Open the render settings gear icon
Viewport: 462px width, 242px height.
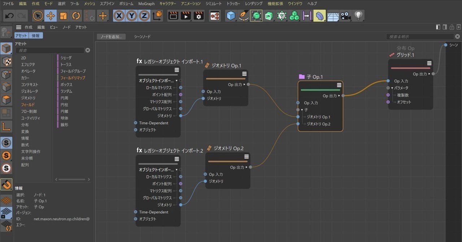pyautogui.click(x=199, y=16)
